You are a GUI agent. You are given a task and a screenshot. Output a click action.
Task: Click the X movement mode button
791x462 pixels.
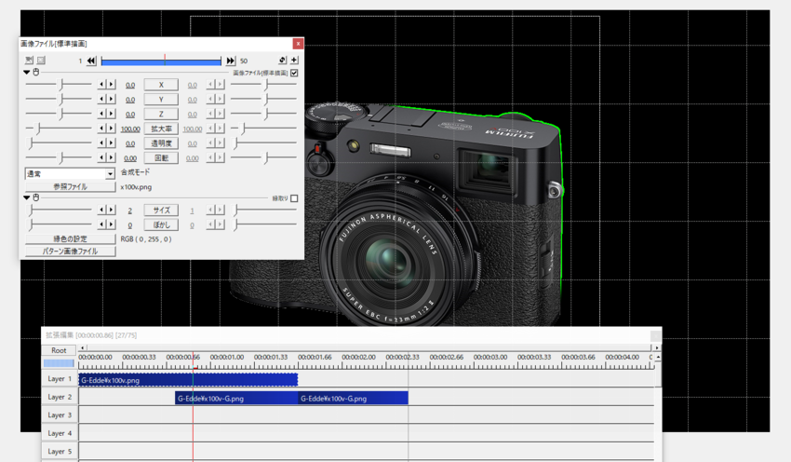tap(161, 85)
